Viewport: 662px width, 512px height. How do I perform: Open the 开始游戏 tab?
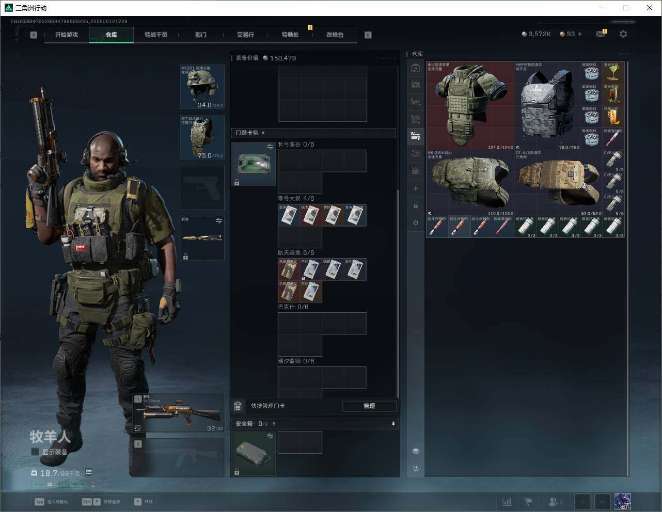point(67,35)
